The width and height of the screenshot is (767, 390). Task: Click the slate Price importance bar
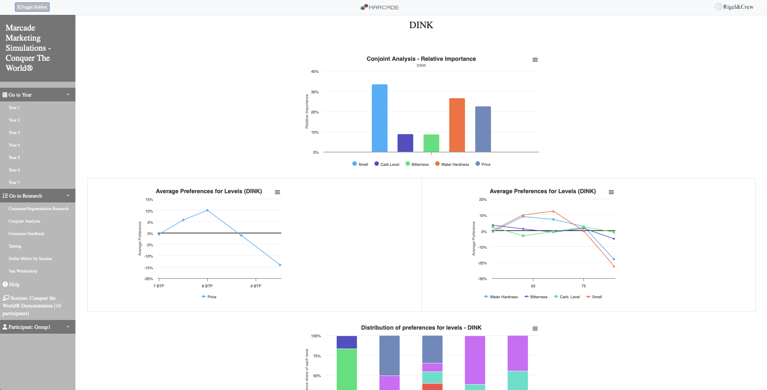click(x=483, y=129)
